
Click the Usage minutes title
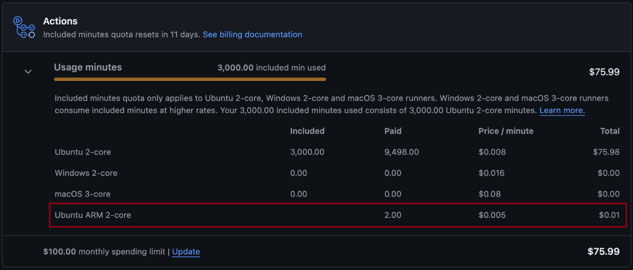[88, 67]
